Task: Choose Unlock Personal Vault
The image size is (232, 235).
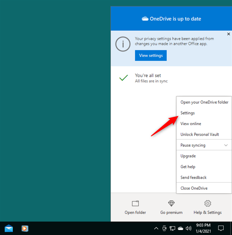Action: coord(204,135)
